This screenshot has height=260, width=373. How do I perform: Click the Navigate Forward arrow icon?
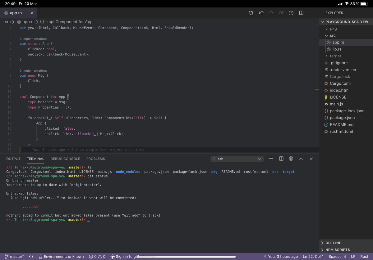(x=281, y=13)
